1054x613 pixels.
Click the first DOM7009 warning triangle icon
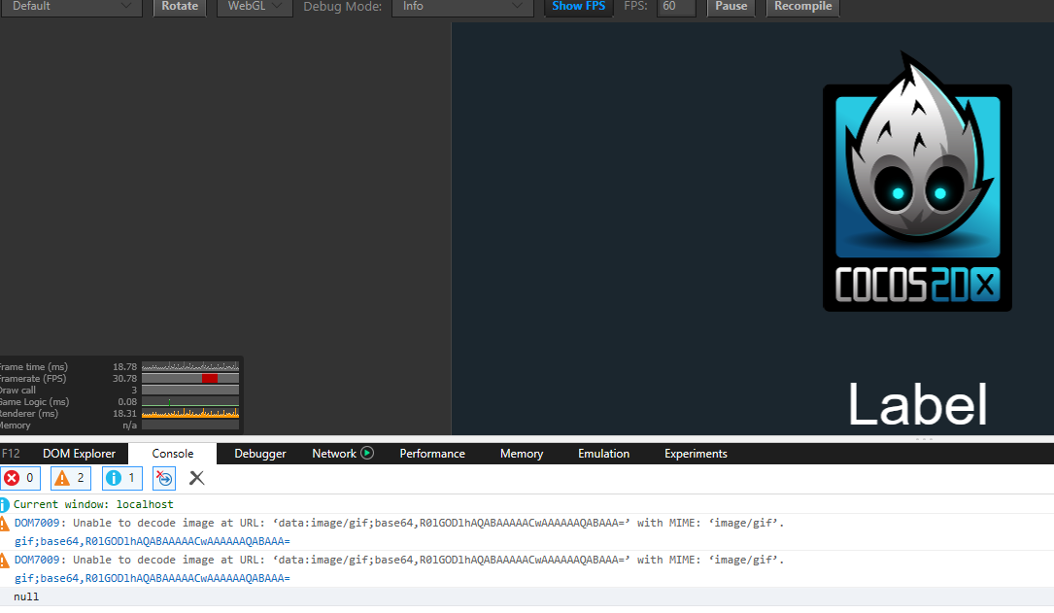[4, 524]
